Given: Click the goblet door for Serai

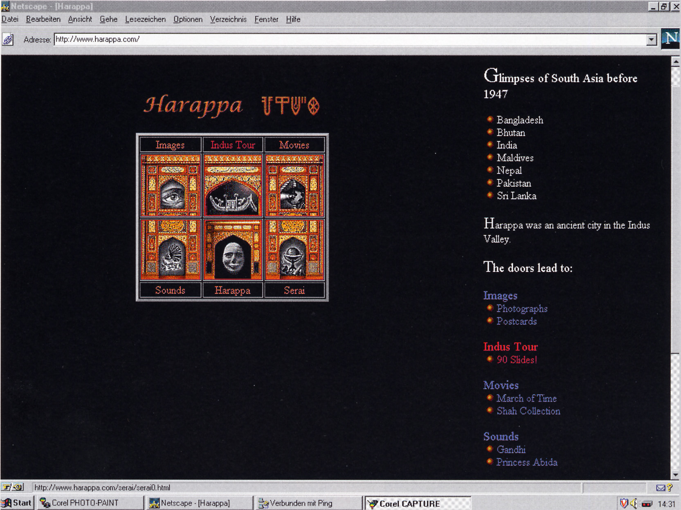Looking at the screenshot, I should [294, 250].
